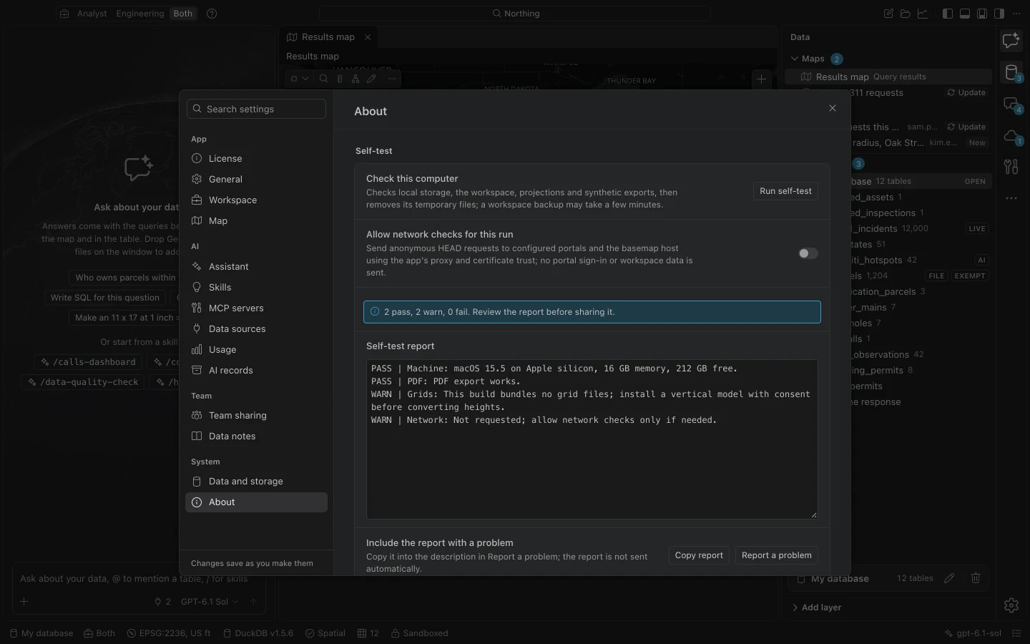
Task: Expand the Add layer section
Action: pos(817,608)
